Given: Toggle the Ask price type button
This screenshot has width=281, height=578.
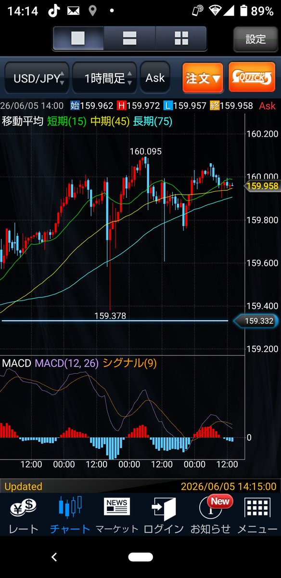Looking at the screenshot, I should pos(155,78).
